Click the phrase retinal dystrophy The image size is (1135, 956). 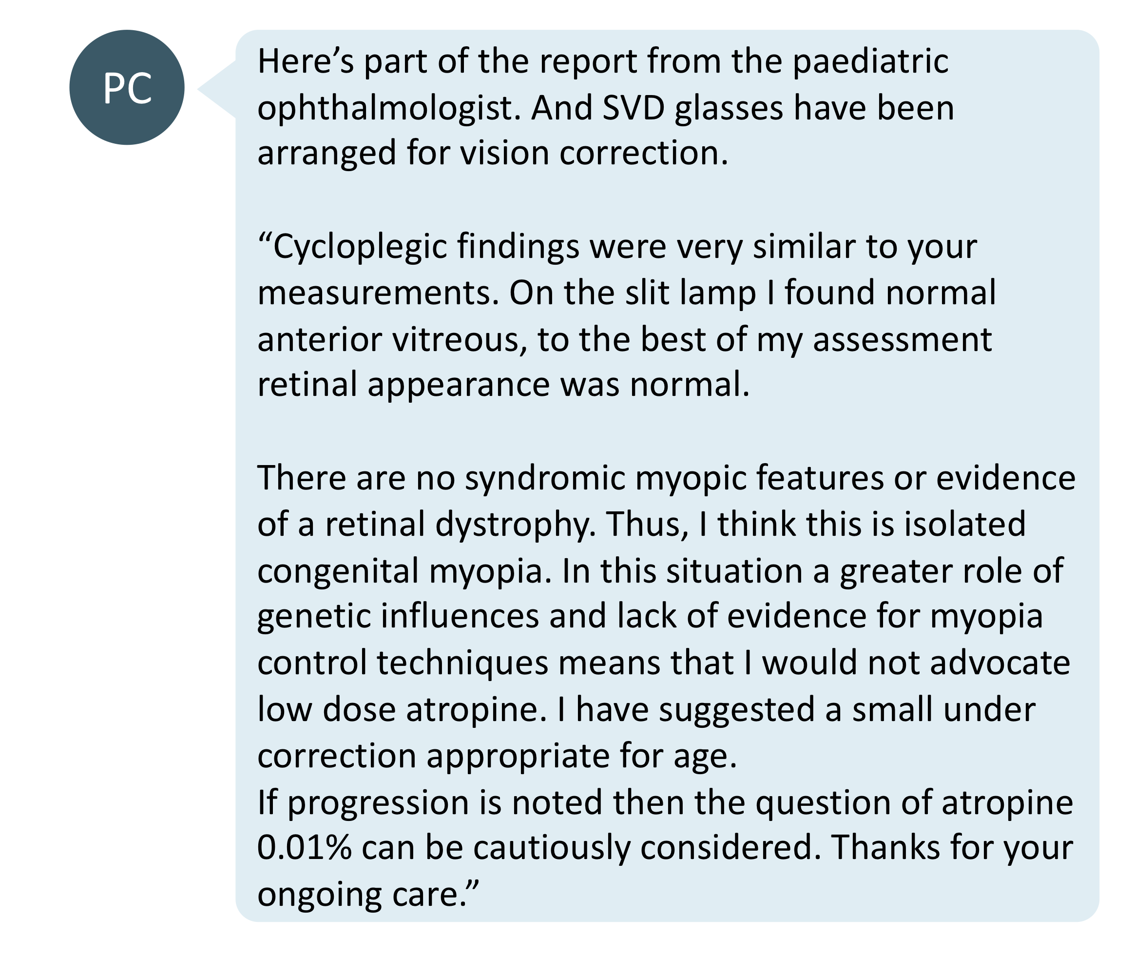coord(461,526)
